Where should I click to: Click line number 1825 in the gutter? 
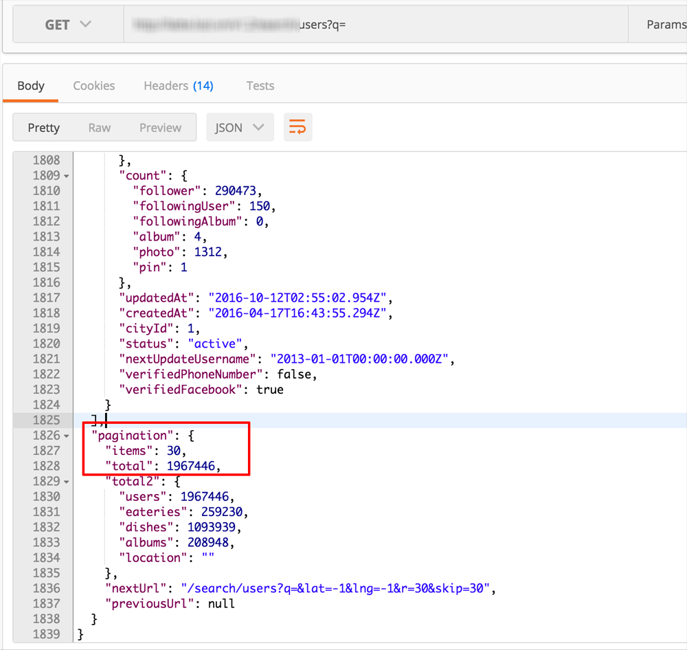[45, 420]
